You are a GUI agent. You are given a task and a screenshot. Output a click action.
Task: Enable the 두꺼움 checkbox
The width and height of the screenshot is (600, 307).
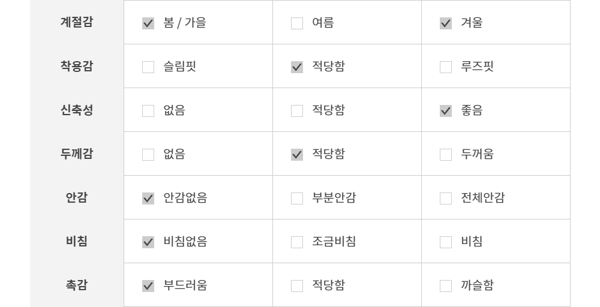pos(446,155)
